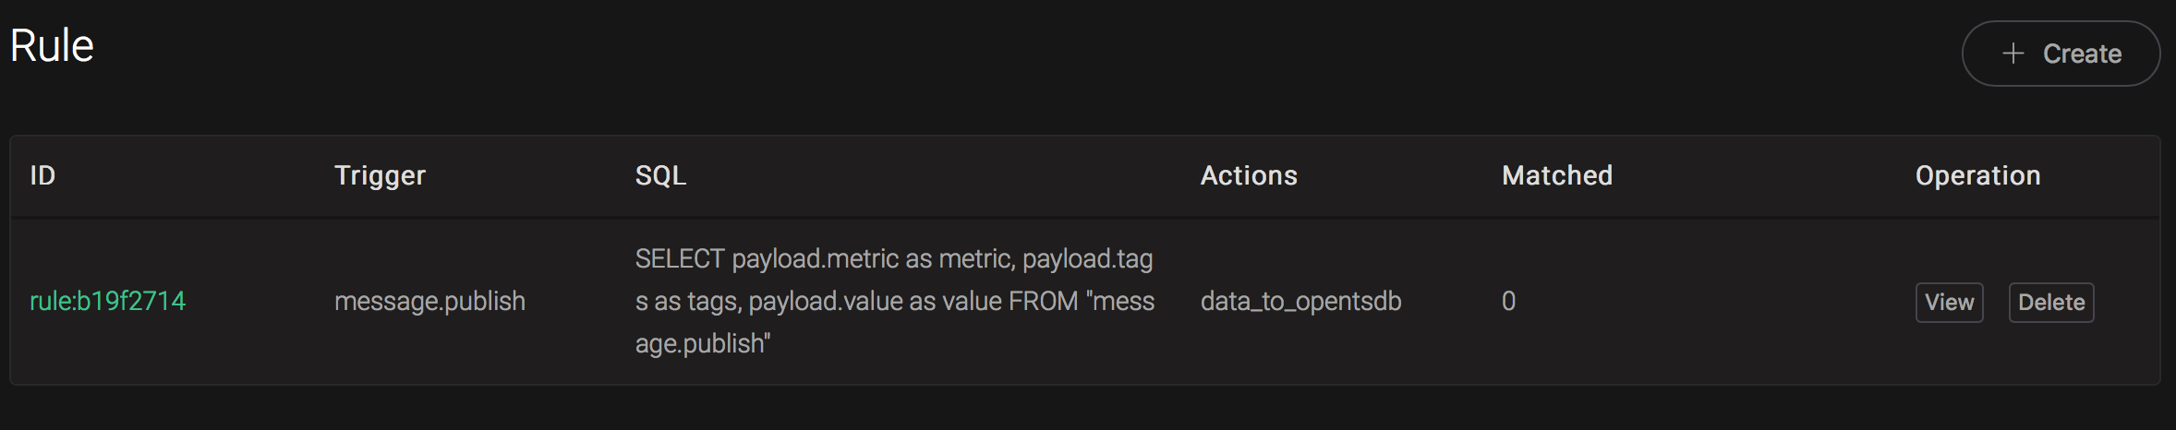Click the Actions column header
Image resolution: width=2176 pixels, height=430 pixels.
coord(1249,175)
